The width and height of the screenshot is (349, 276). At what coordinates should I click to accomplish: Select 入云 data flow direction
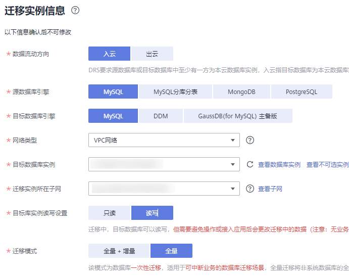[x=109, y=54]
